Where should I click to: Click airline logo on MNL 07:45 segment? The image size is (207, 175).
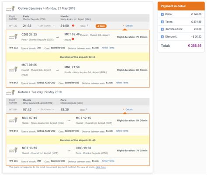[x=13, y=120]
